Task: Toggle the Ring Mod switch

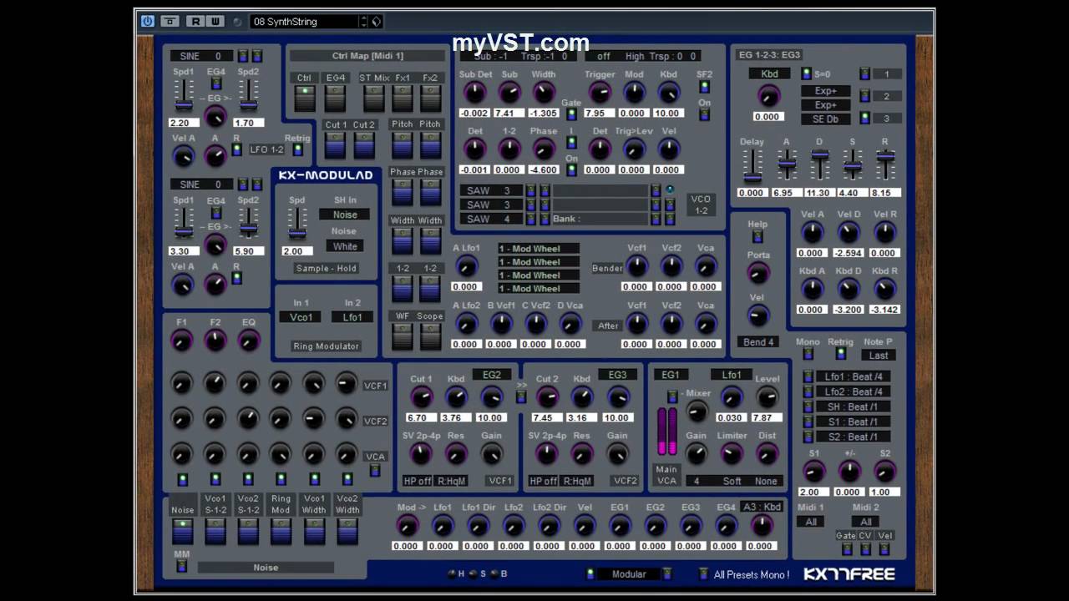Action: pyautogui.click(x=281, y=531)
